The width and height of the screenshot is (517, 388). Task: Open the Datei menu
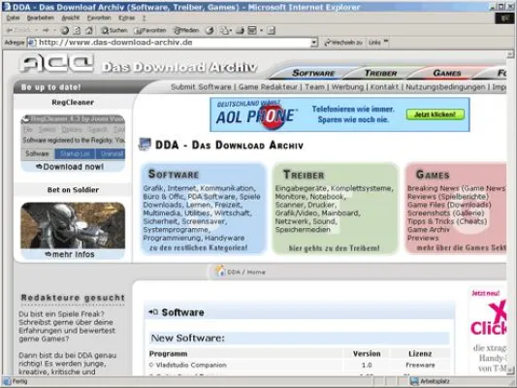[13, 17]
